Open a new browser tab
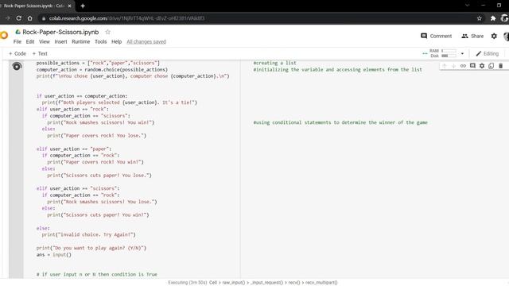 tap(83, 6)
